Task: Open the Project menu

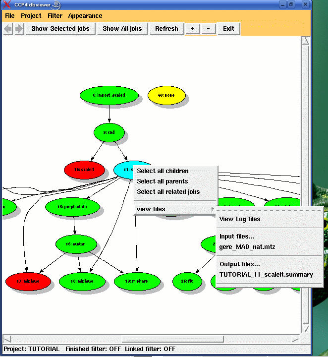Action: (x=31, y=16)
